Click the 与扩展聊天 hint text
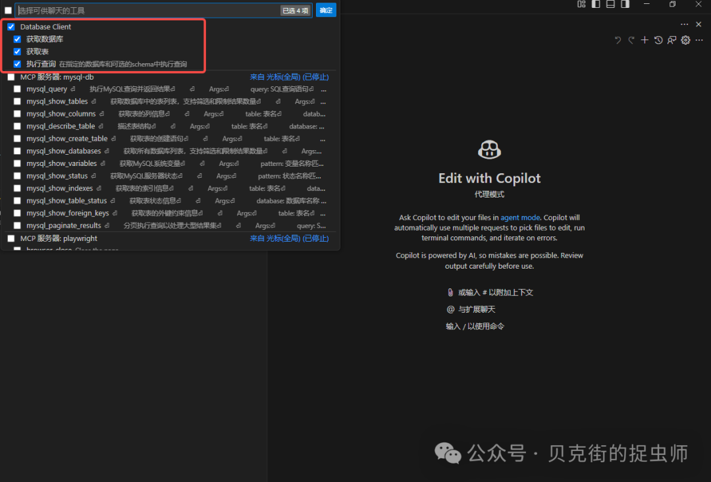Screen dimensions: 711x482 477,309
